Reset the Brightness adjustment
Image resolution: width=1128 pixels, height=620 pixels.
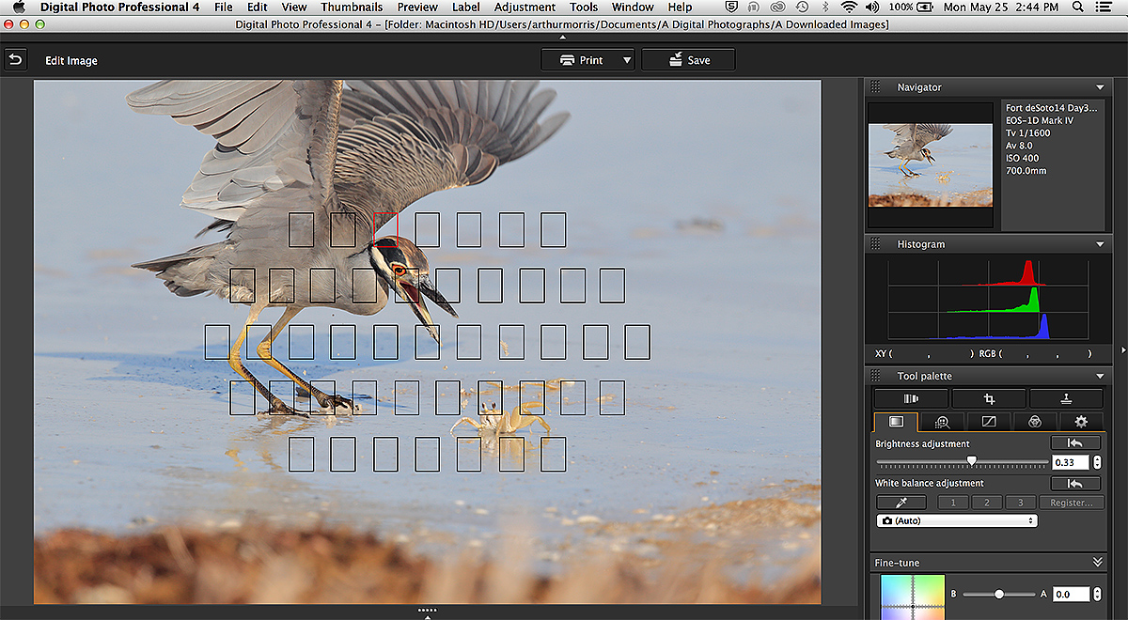pos(1075,443)
